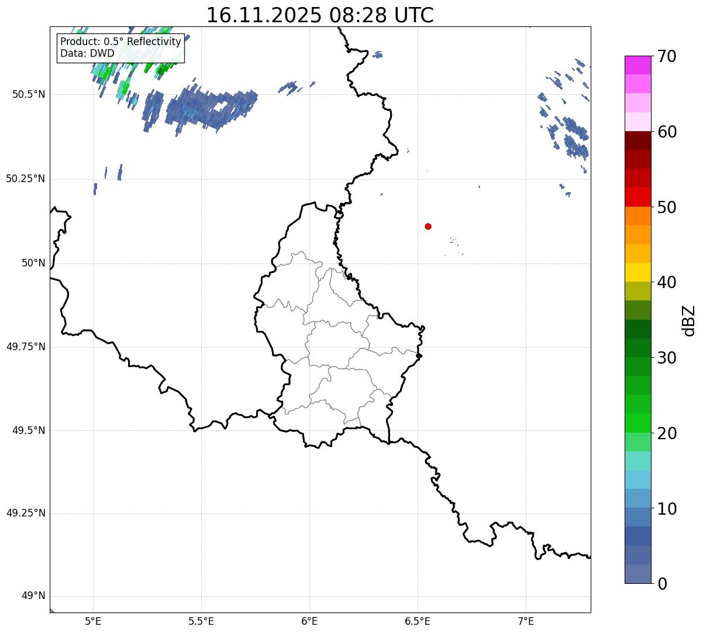Click the longitude label 6°E
Image resolution: width=703 pixels, height=633 pixels.
click(x=309, y=621)
